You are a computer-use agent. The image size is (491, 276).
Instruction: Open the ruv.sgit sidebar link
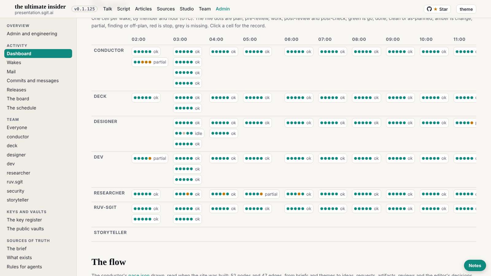[38, 182]
